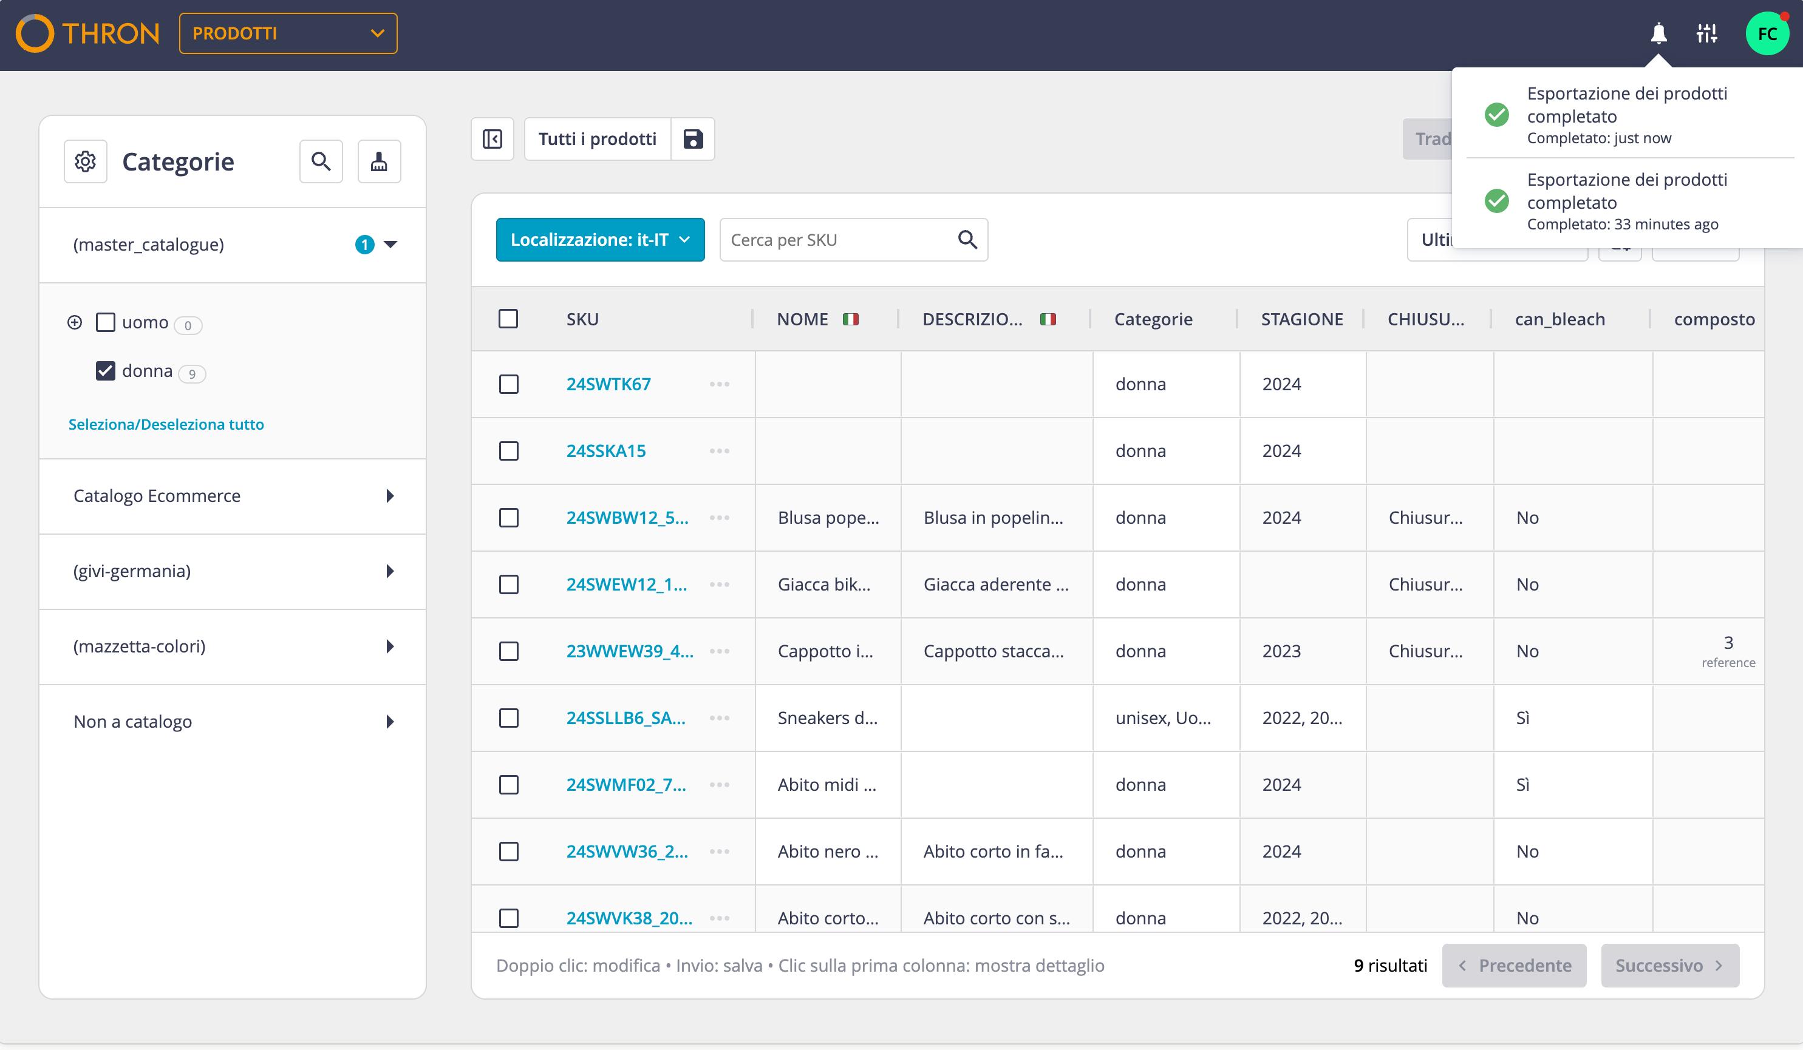This screenshot has height=1050, width=1803.
Task: Click the SKU search magnifier icon
Action: click(967, 240)
